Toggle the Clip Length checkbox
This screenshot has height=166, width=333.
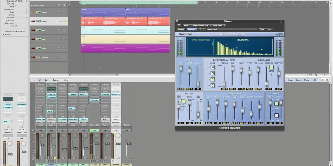(16, 23)
